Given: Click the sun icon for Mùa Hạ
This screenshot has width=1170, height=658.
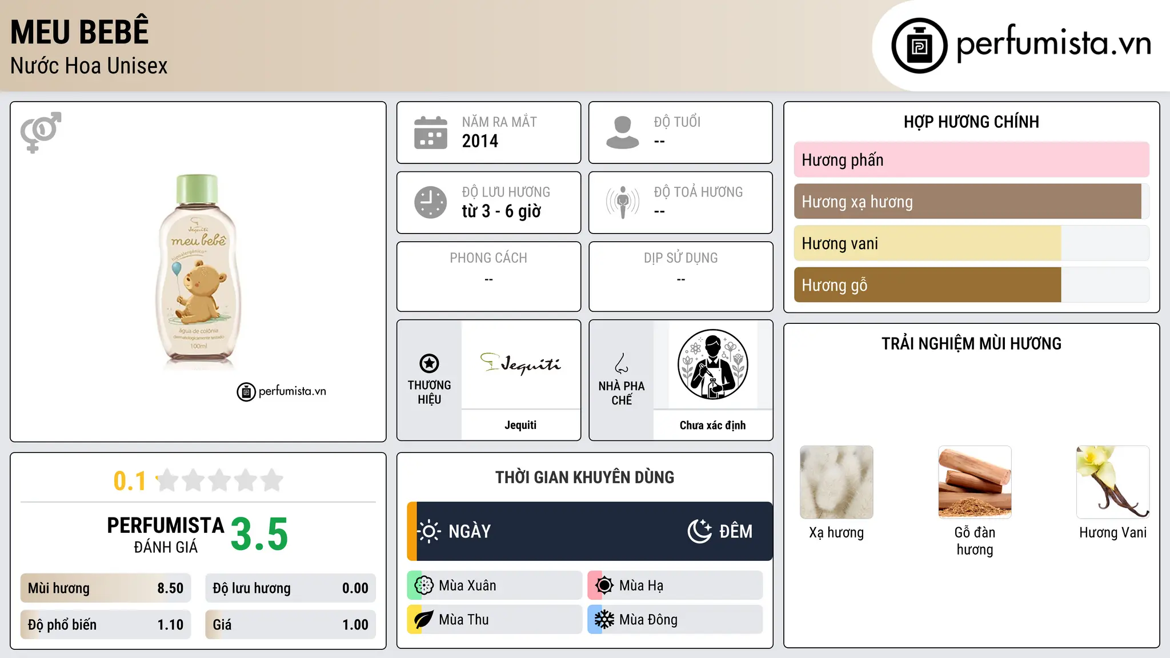Looking at the screenshot, I should click(x=604, y=585).
